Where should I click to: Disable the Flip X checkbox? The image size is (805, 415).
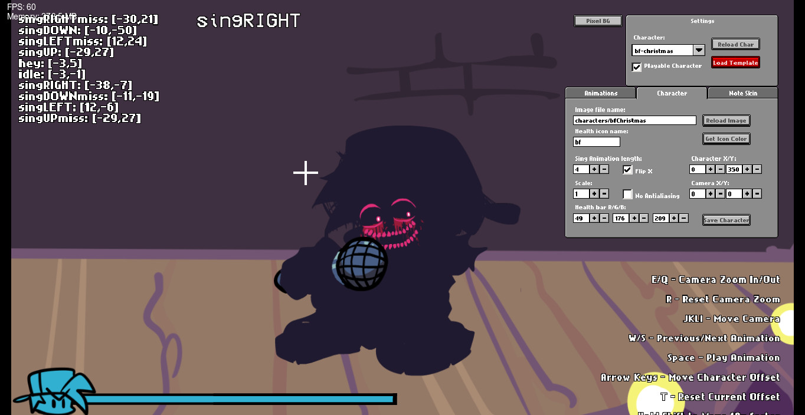pyautogui.click(x=627, y=170)
